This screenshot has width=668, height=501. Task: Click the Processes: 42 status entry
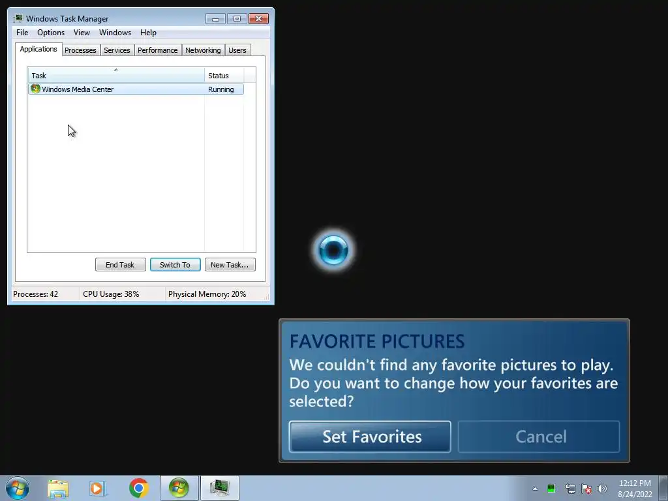pos(36,294)
